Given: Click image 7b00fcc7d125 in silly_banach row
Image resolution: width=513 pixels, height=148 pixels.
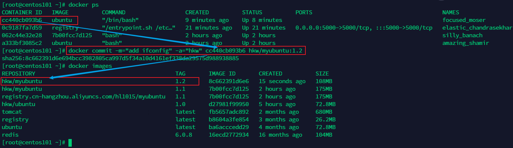Looking at the screenshot, I should (72, 35).
